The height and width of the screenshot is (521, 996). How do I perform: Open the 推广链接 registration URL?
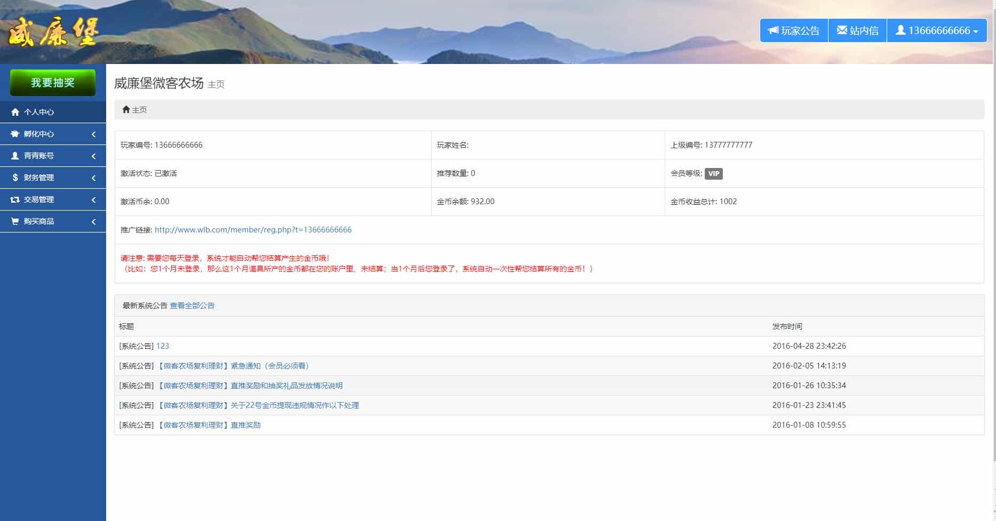253,230
